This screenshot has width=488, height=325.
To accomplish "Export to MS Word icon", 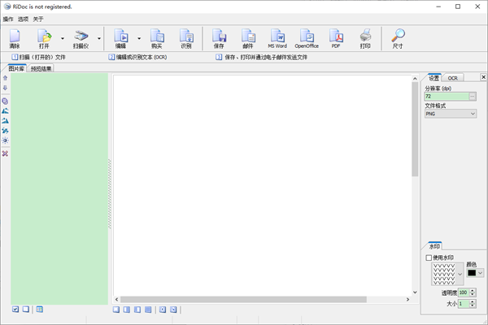I will (277, 37).
